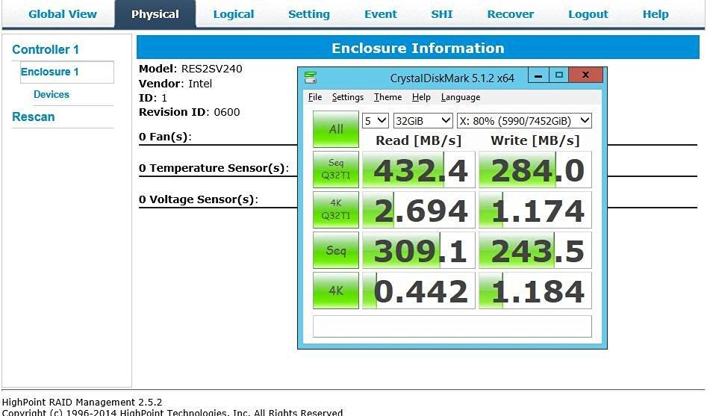Select Controller 1 in the sidebar

point(46,49)
